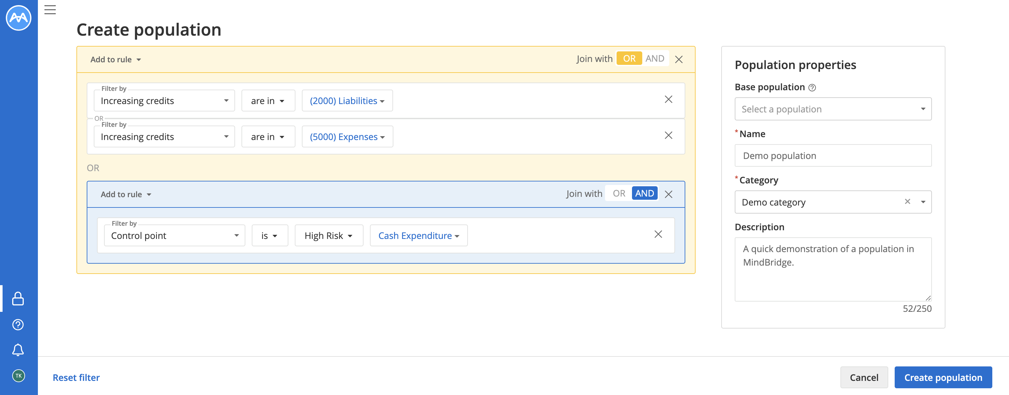The width and height of the screenshot is (1009, 395).
Task: Click the MindBridge logo
Action: coord(18,18)
